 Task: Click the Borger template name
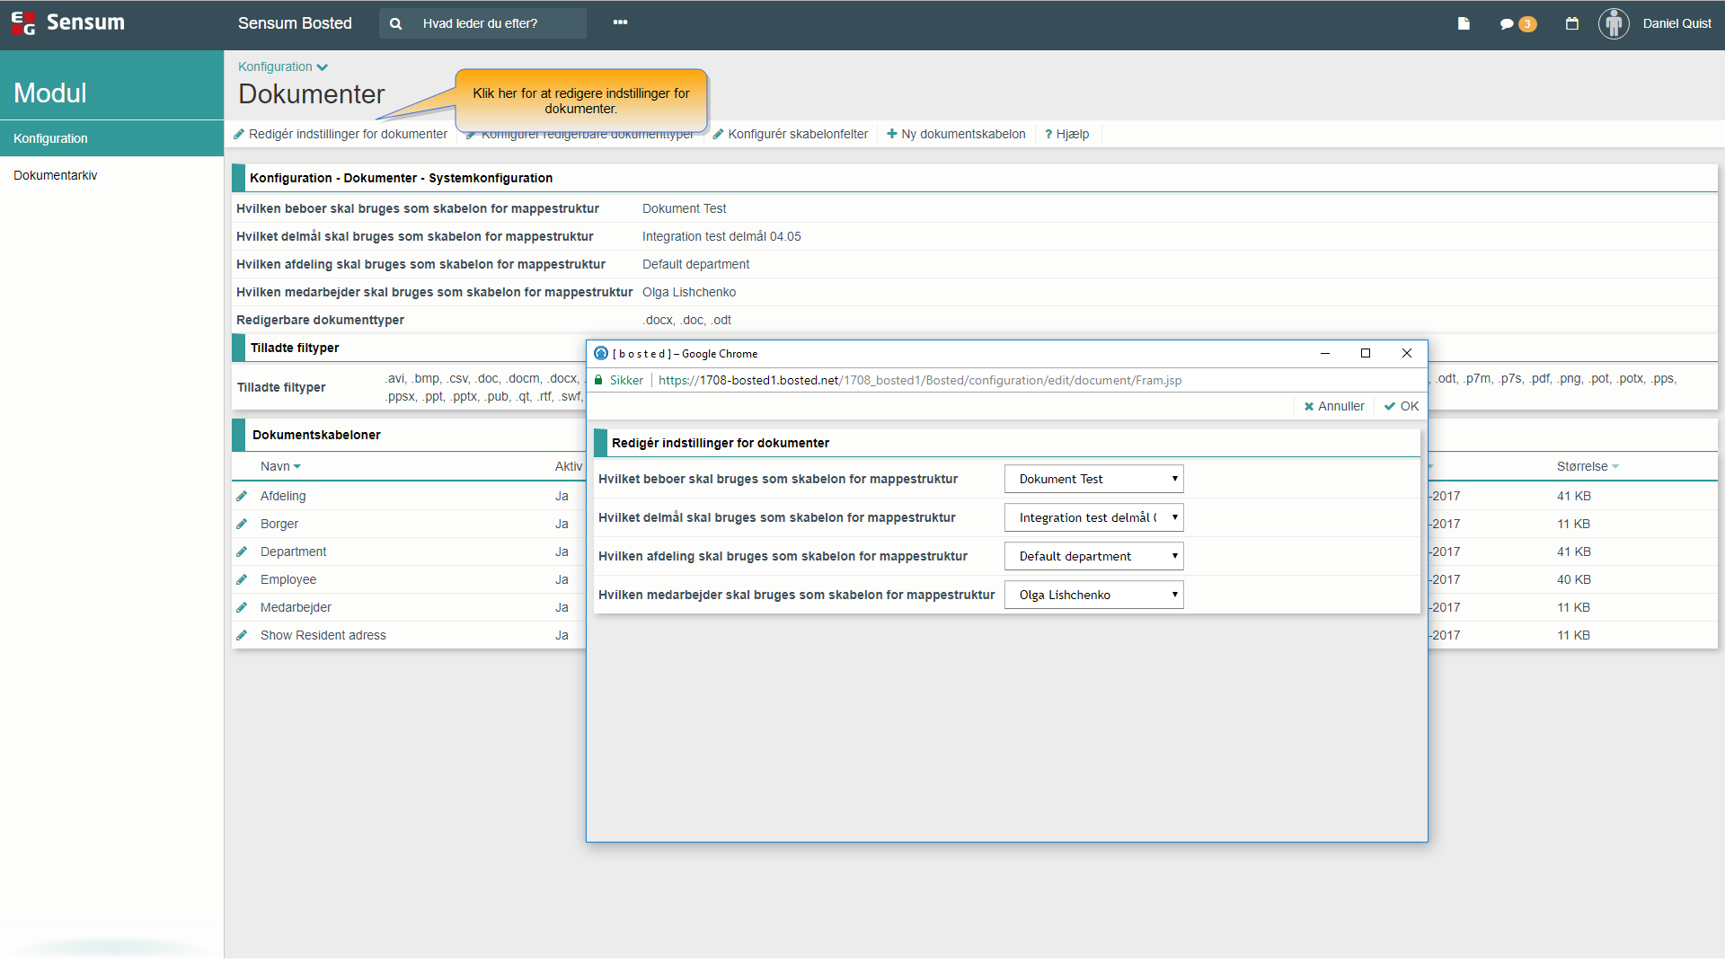tap(279, 524)
